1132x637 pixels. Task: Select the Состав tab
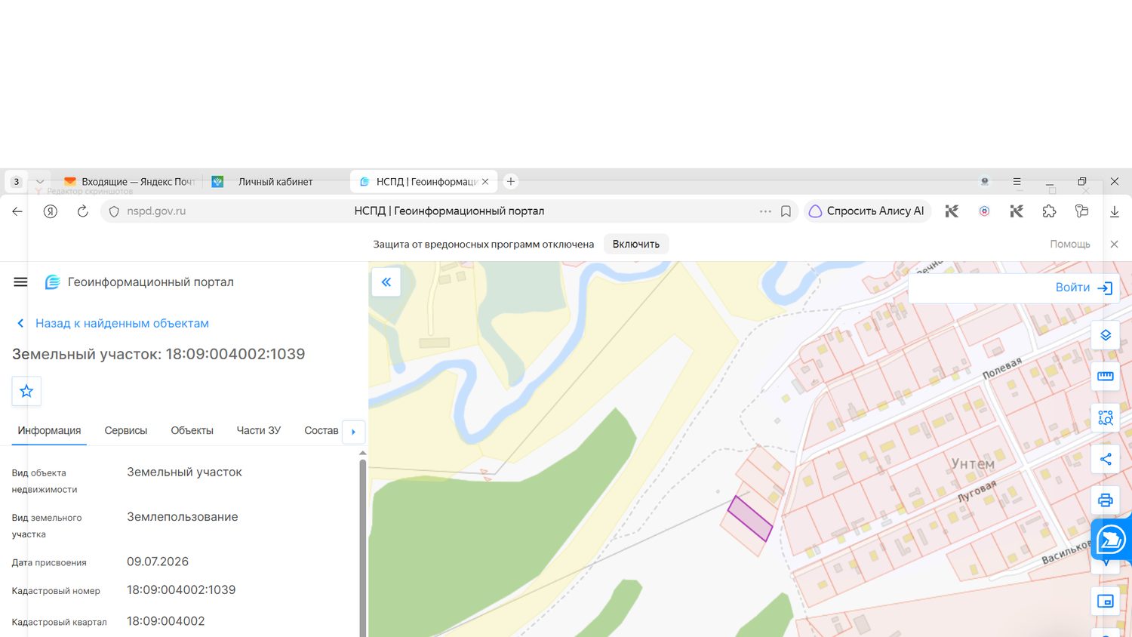[321, 430]
